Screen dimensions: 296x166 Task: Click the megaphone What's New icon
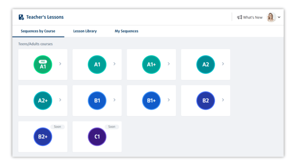239,17
